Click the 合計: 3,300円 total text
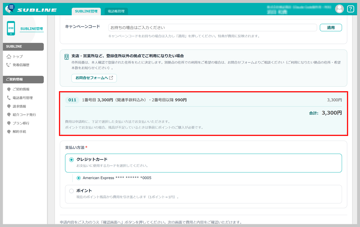Image resolution: width=360 pixels, height=227 pixels. tap(325, 113)
